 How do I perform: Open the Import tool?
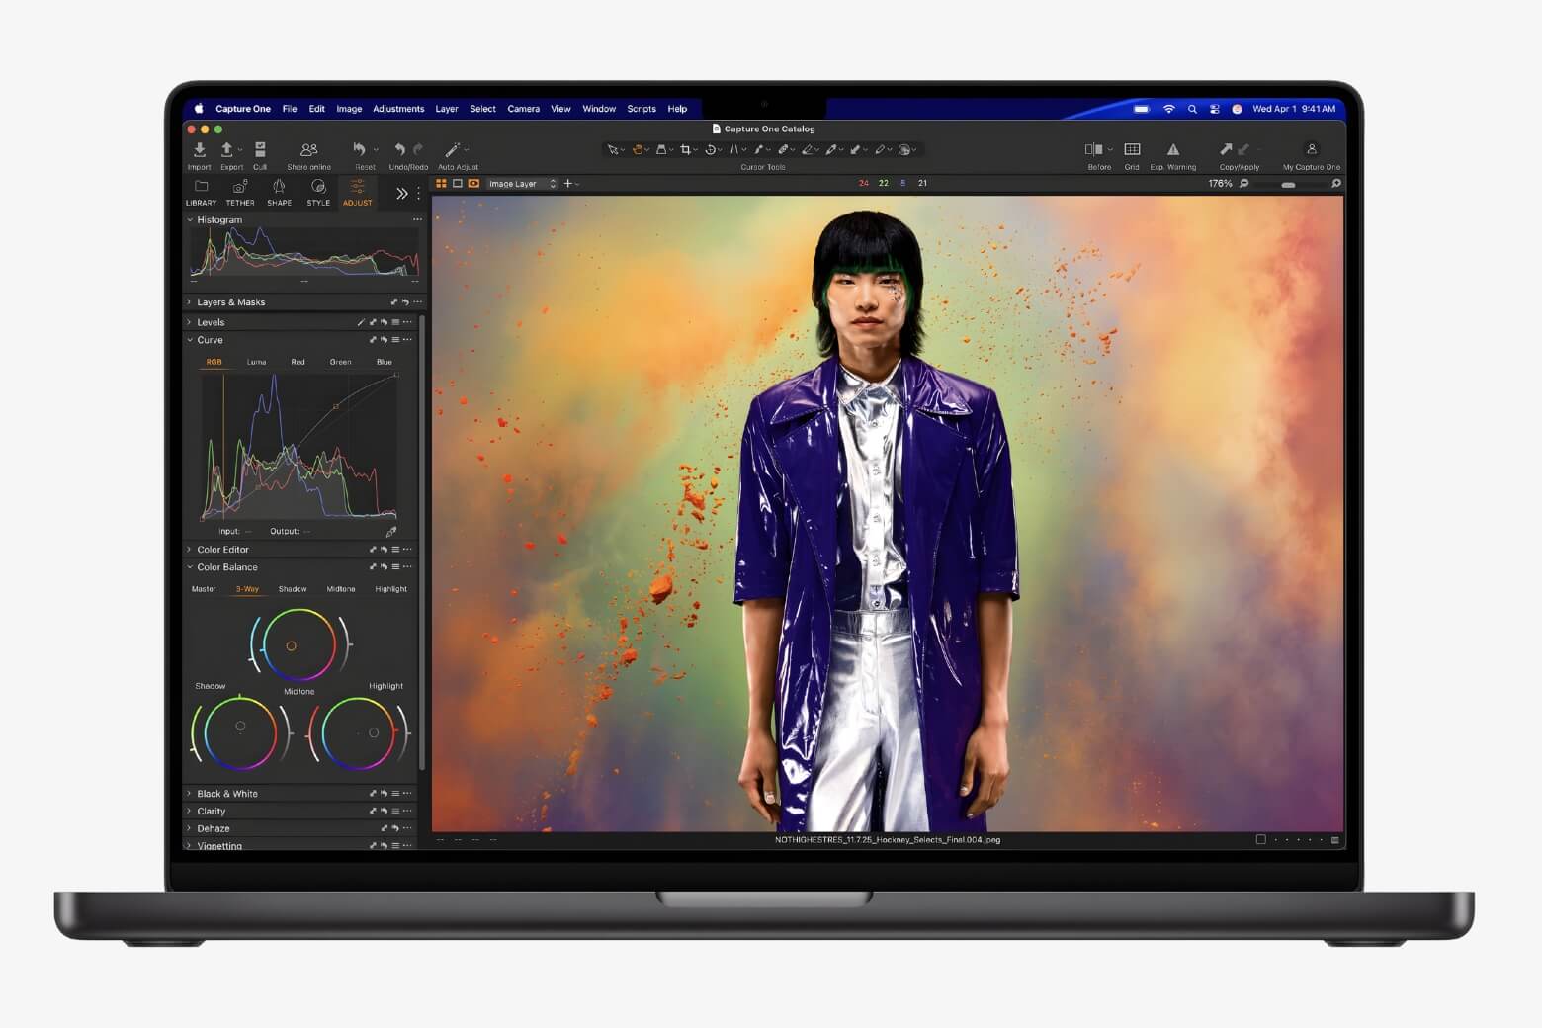[200, 150]
